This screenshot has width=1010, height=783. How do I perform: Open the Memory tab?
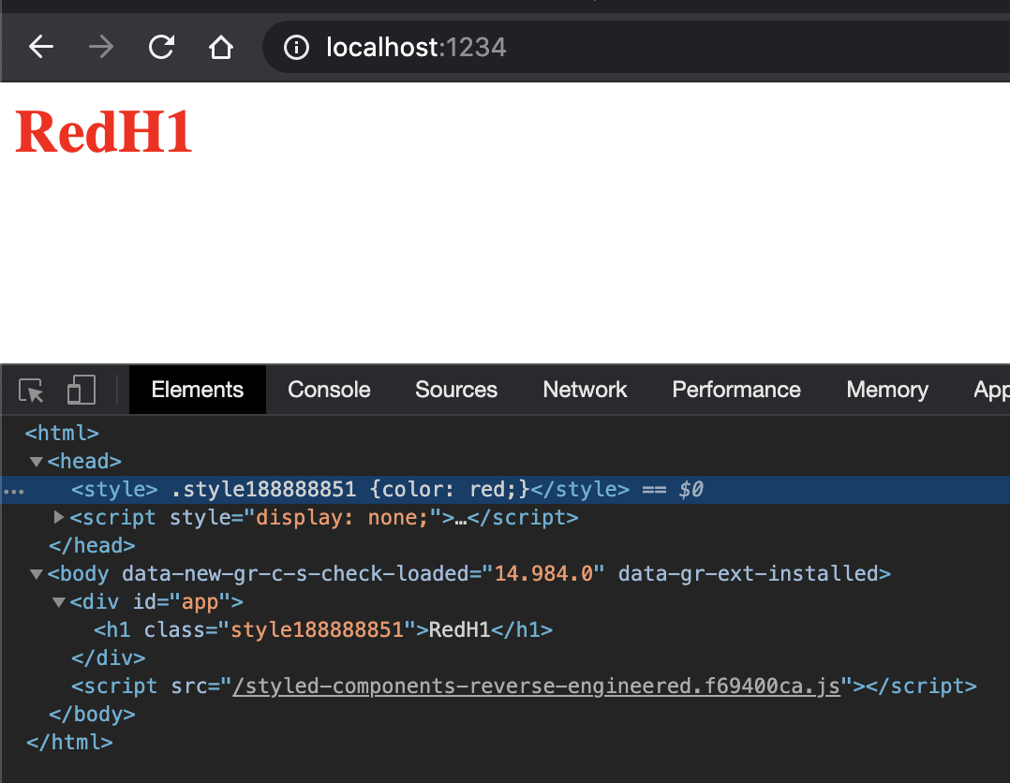point(887,390)
